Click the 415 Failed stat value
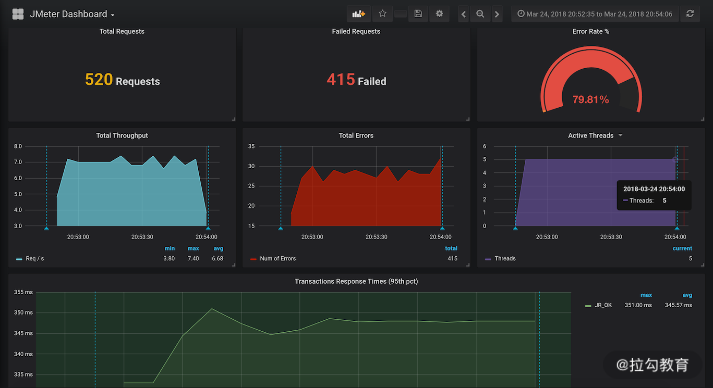This screenshot has height=388, width=713. click(x=356, y=80)
